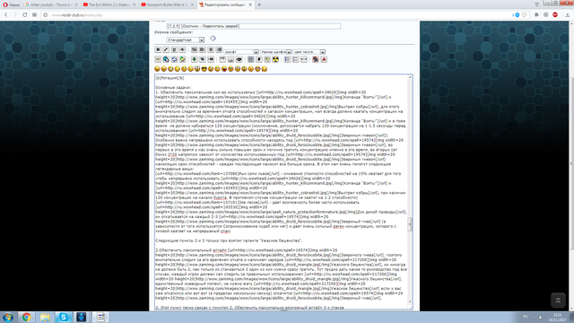The height and width of the screenshot is (323, 574).
Task: Reload the current page
Action: point(25,15)
